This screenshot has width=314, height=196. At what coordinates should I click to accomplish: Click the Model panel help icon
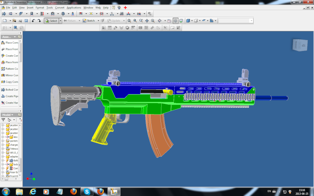[x=20, y=115]
